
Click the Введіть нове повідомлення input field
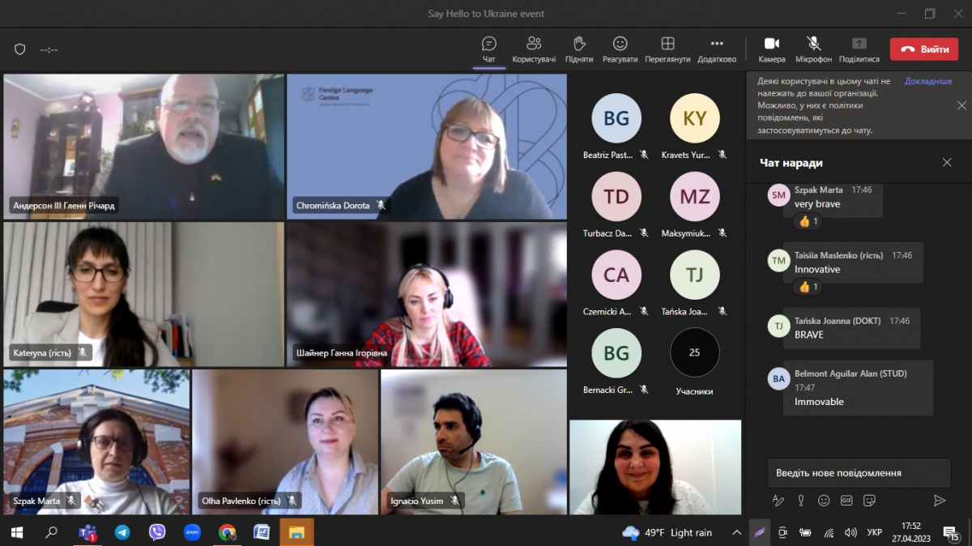(x=859, y=473)
